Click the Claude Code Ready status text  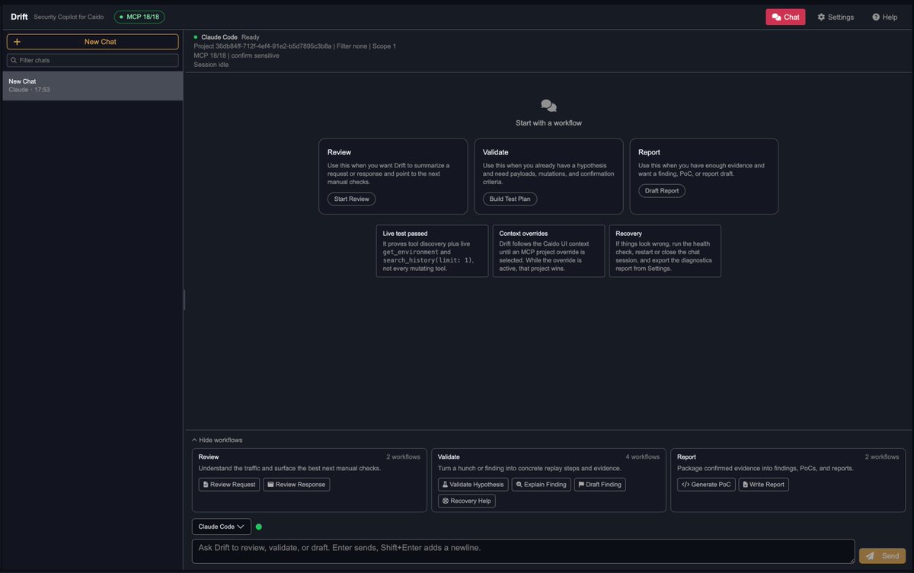tap(230, 37)
